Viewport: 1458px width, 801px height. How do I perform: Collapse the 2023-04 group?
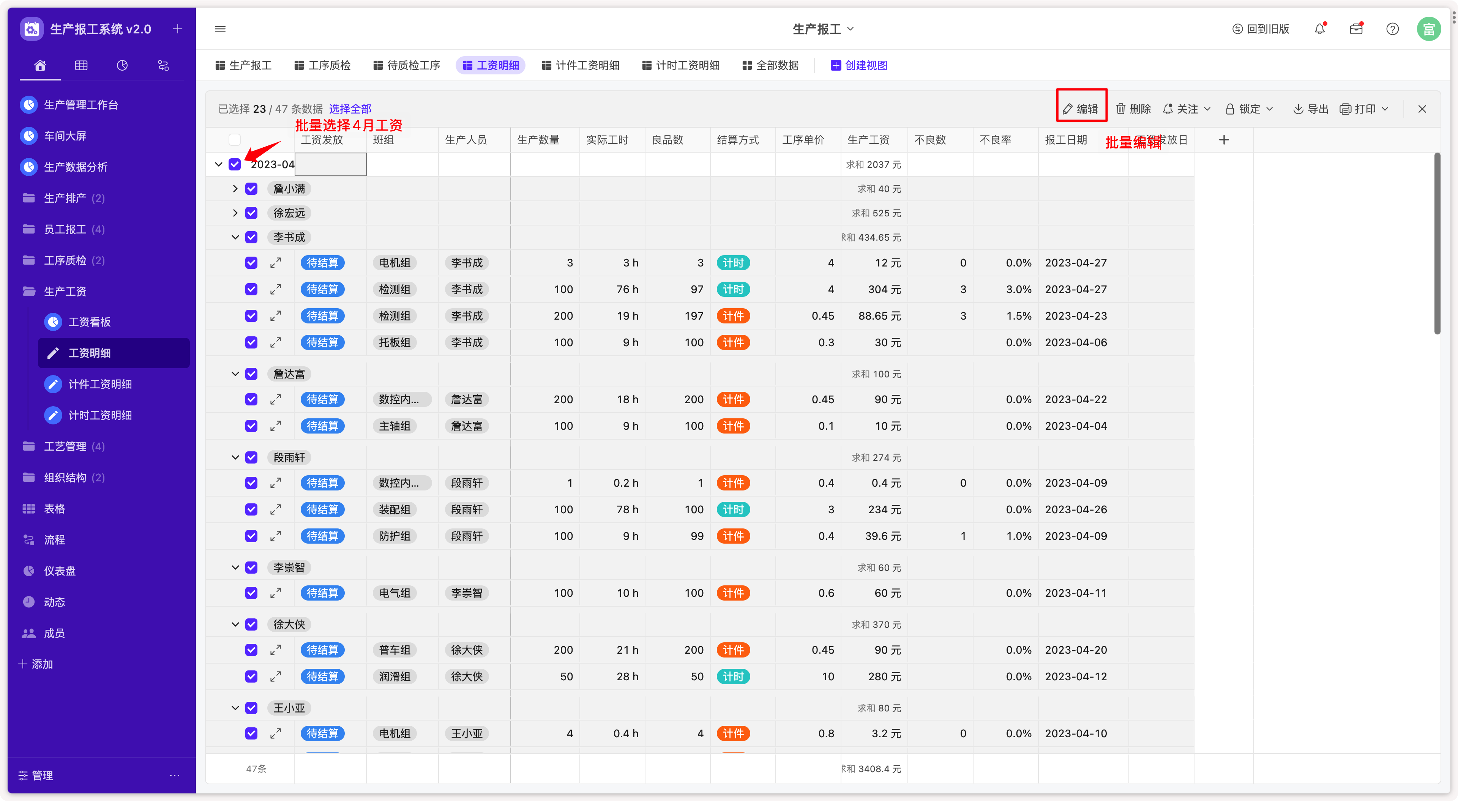click(x=218, y=164)
